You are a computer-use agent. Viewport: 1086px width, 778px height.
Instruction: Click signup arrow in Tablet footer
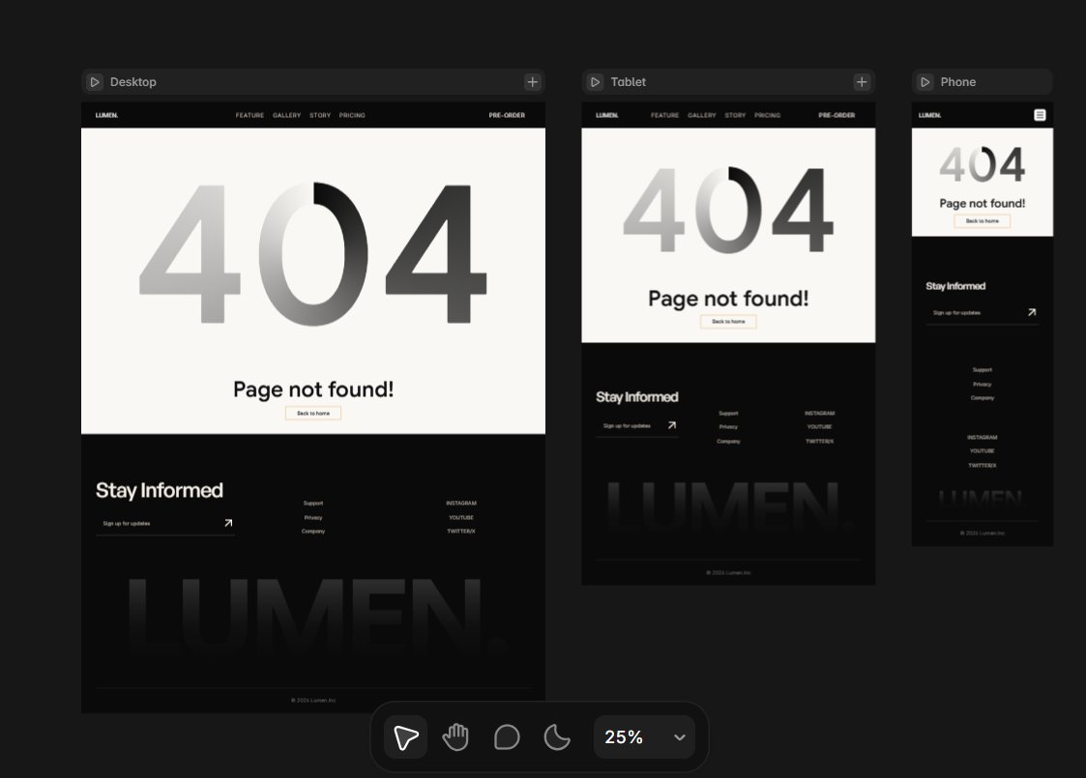(x=672, y=425)
